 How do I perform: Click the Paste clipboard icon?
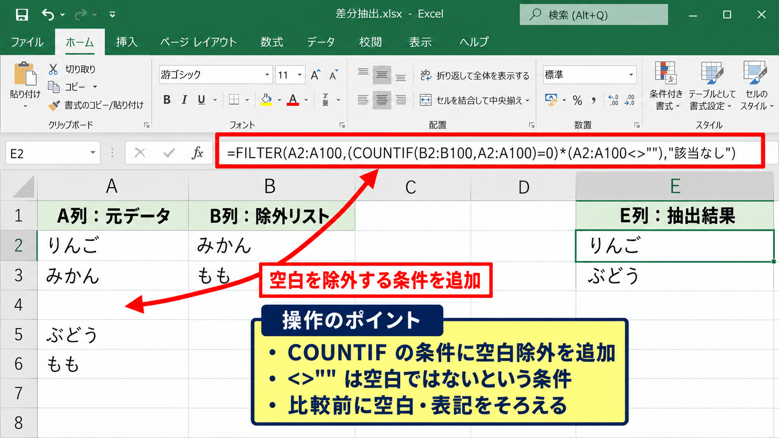[25, 74]
